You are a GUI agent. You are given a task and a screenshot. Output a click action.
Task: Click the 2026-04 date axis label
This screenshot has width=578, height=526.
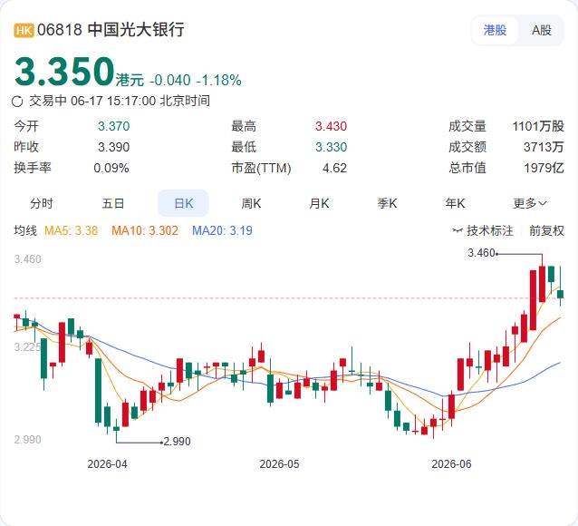point(107,464)
